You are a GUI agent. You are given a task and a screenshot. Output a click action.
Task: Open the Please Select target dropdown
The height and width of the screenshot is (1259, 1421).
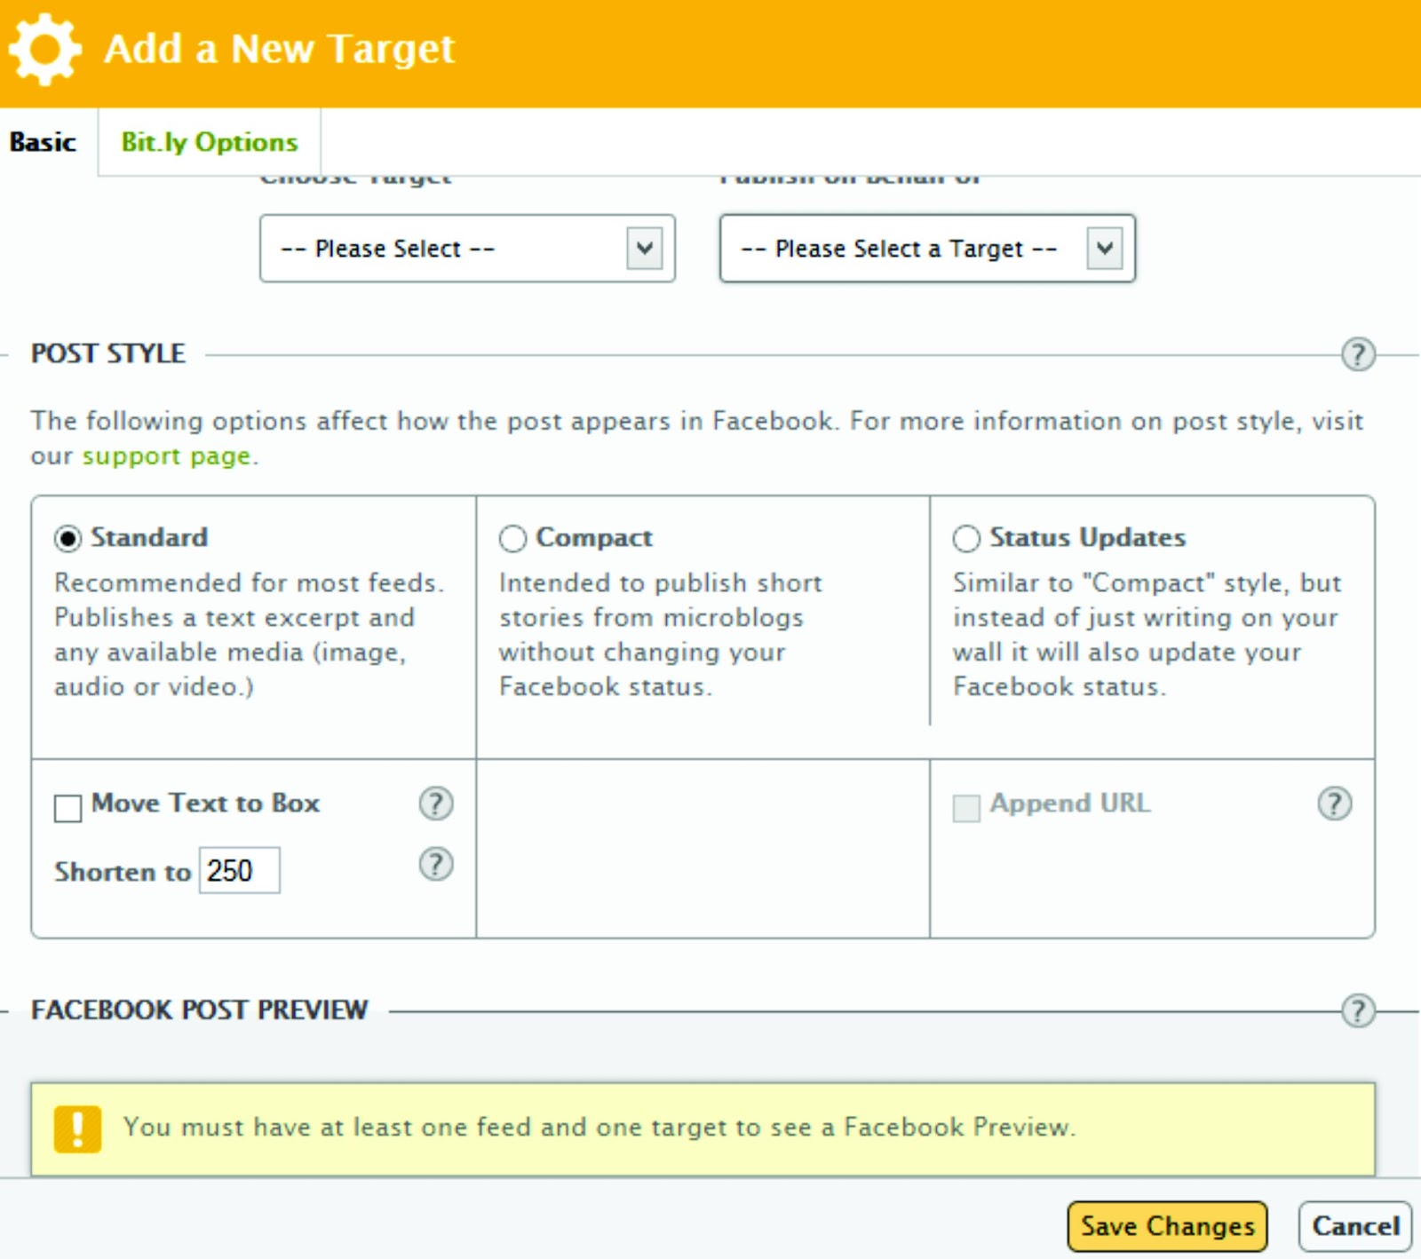pyautogui.click(x=467, y=249)
